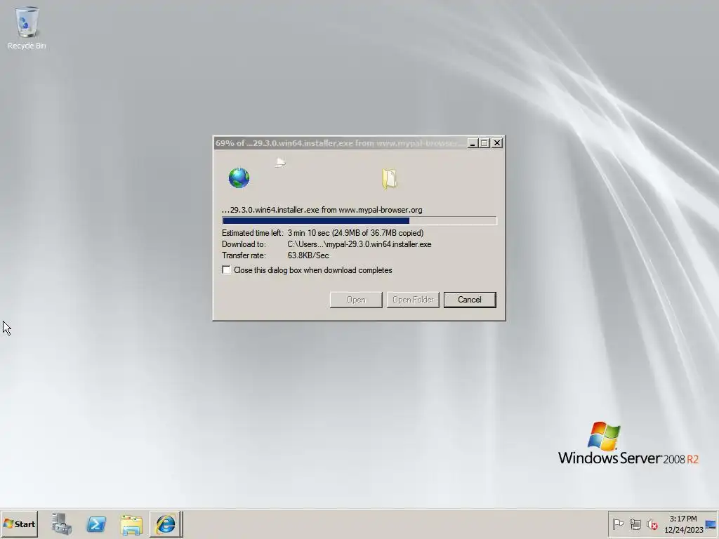Viewport: 719px width, 539px height.
Task: Open Server Manager from taskbar
Action: (61, 524)
